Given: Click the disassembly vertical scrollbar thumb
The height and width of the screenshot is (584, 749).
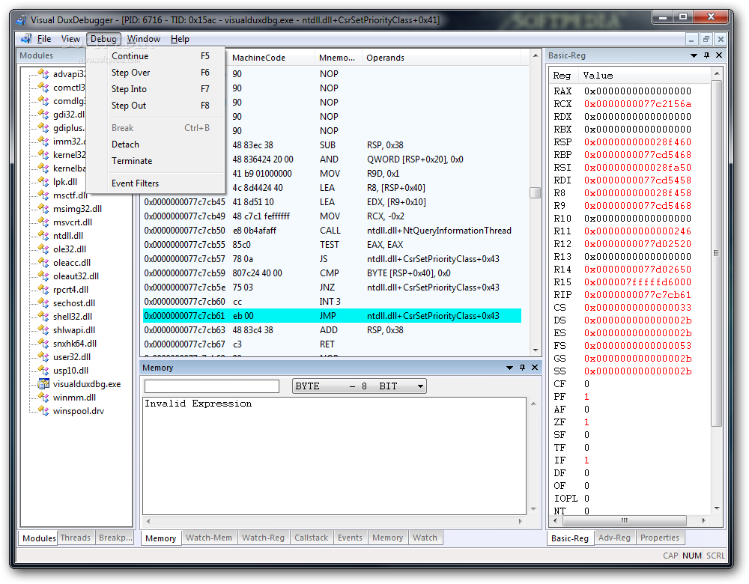Looking at the screenshot, I should click(x=535, y=192).
